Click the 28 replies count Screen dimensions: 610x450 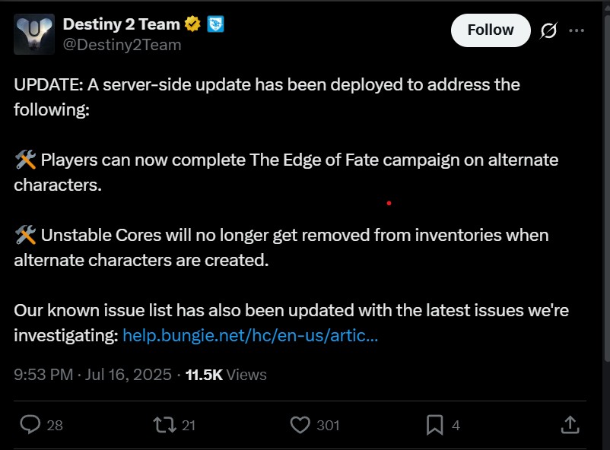coord(55,426)
